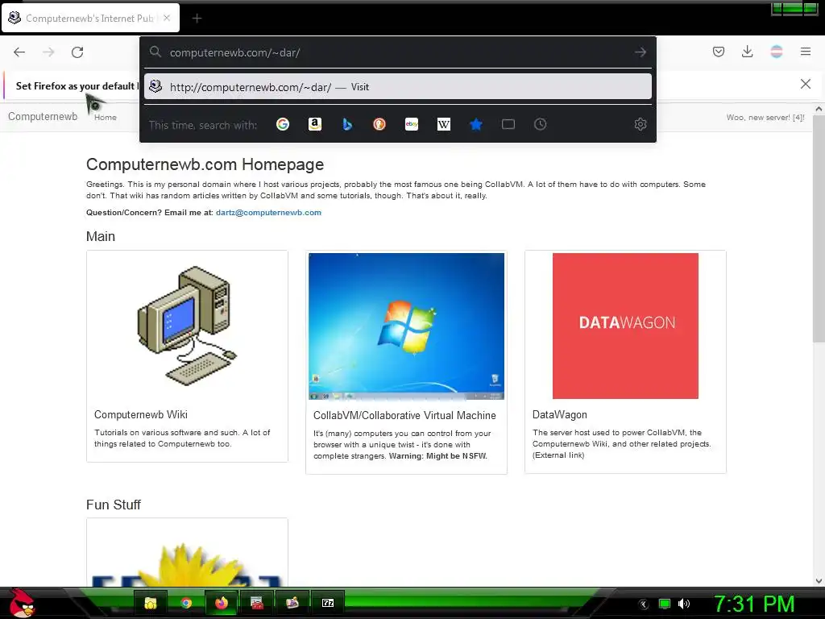Open the red toolbox taskbar icon
Image resolution: width=825 pixels, height=619 pixels.
257,603
